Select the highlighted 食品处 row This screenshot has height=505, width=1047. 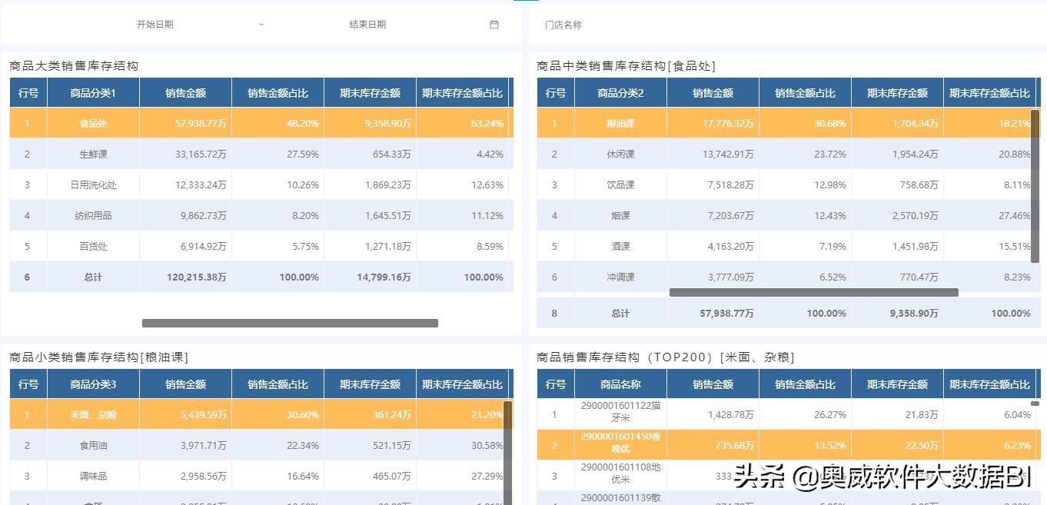pos(92,123)
